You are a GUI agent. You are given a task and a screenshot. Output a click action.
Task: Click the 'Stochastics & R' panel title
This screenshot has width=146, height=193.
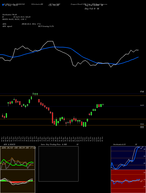click(x=119, y=144)
